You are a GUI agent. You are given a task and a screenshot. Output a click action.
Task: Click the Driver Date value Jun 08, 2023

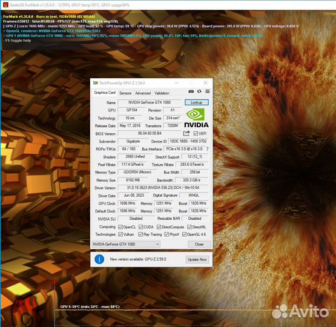(134, 196)
